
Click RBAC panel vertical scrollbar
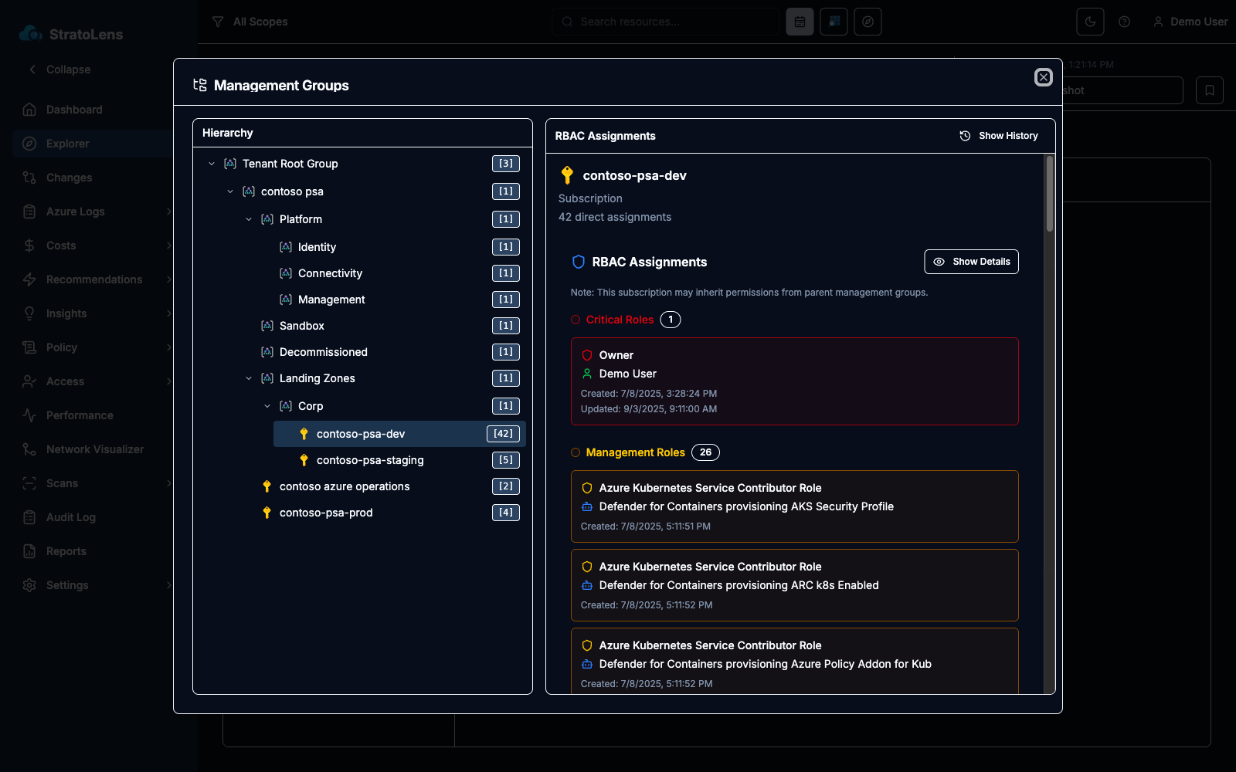click(x=1049, y=193)
